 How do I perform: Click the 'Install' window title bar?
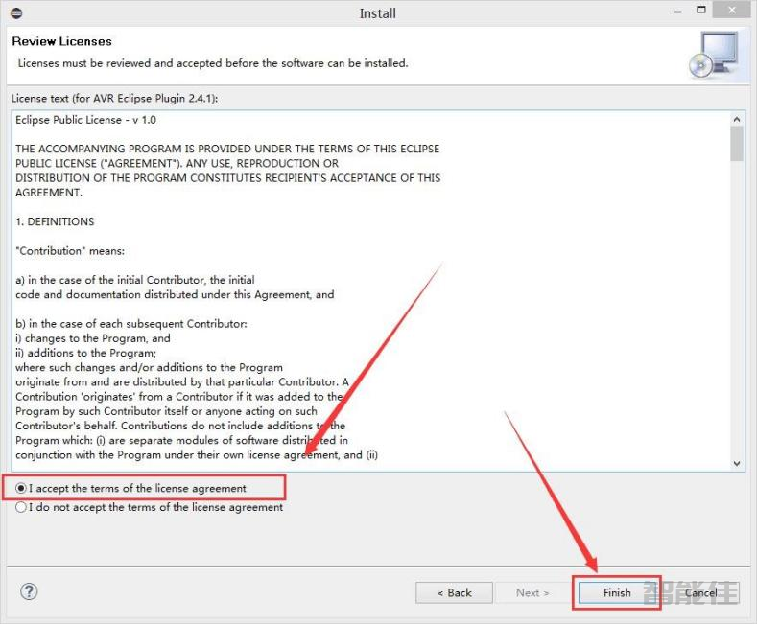coord(377,13)
